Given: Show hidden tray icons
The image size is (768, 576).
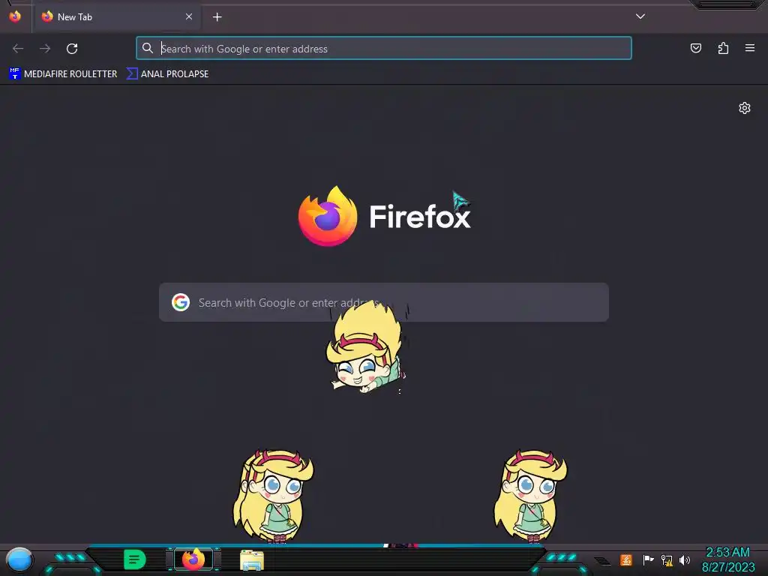Looking at the screenshot, I should tap(602, 561).
